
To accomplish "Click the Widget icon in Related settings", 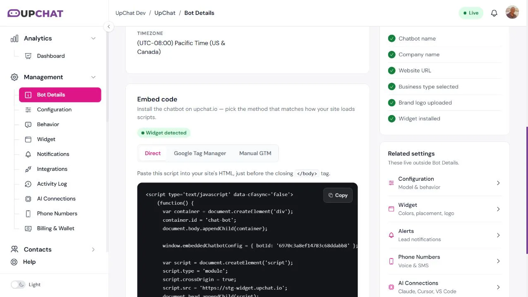I will pos(391,209).
